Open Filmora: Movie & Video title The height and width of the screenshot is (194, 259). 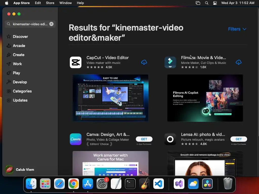[204, 58]
